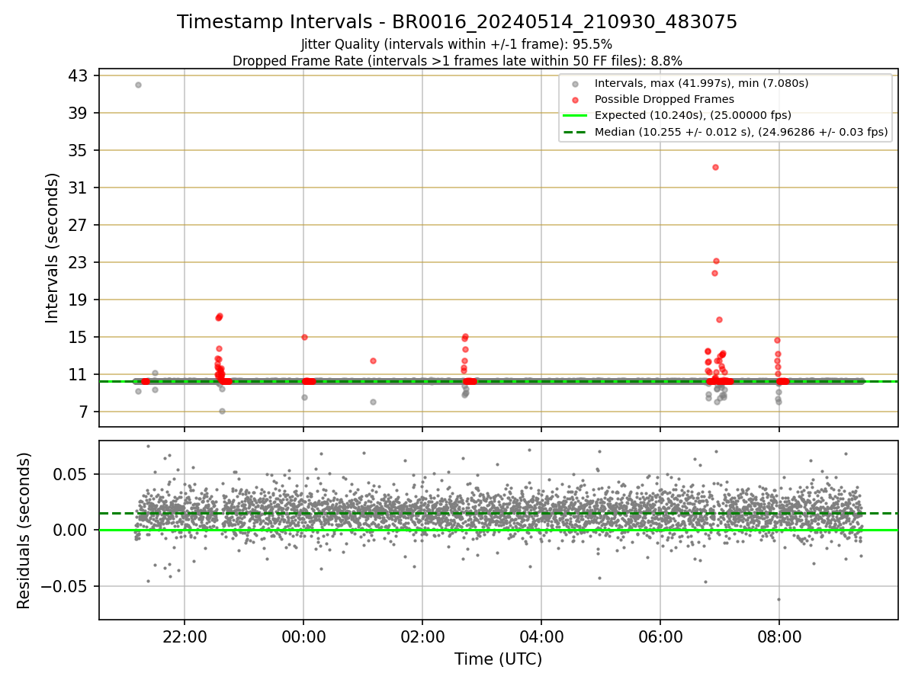This screenshot has height=686, width=915.
Task: Click the Expected (10.240s) legend entry
Action: pyautogui.click(x=693, y=115)
